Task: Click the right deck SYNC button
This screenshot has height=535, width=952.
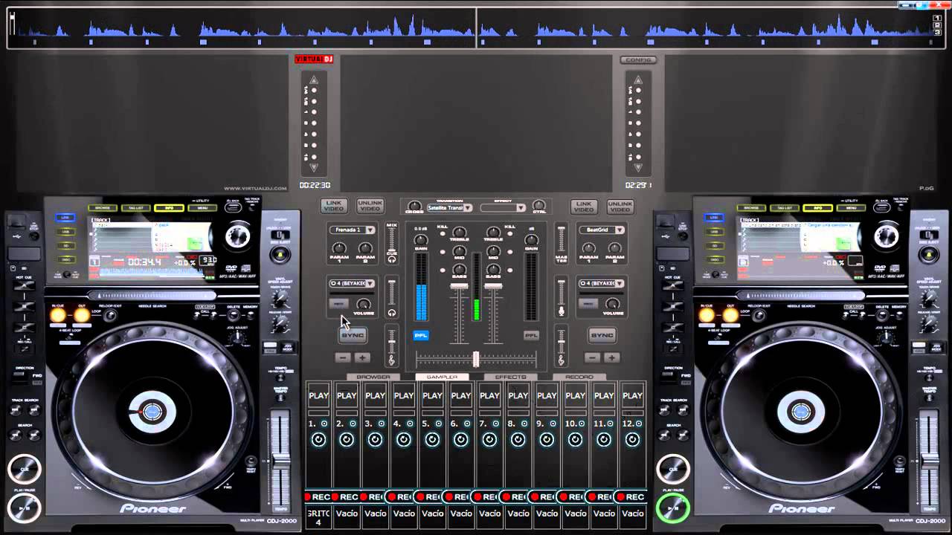Action: 602,335
